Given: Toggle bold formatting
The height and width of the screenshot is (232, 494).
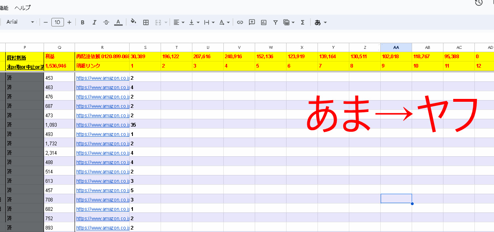Looking at the screenshot, I should pos(82,22).
